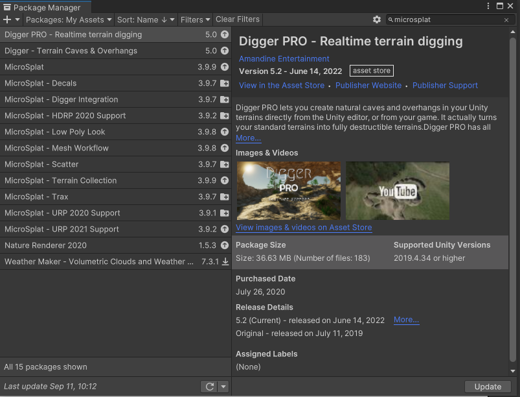520x397 pixels.
Task: Select MicroSplat - Decals row
Action: [115, 83]
